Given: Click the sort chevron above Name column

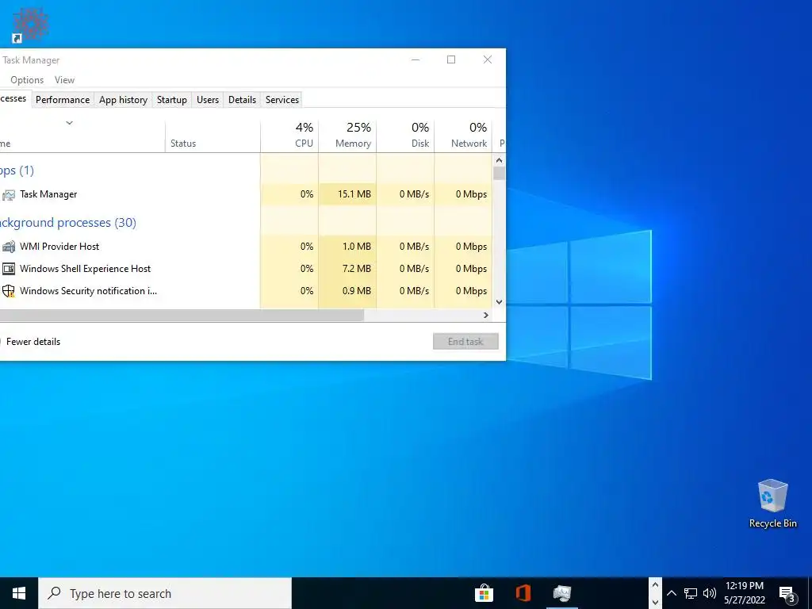Looking at the screenshot, I should click(70, 123).
